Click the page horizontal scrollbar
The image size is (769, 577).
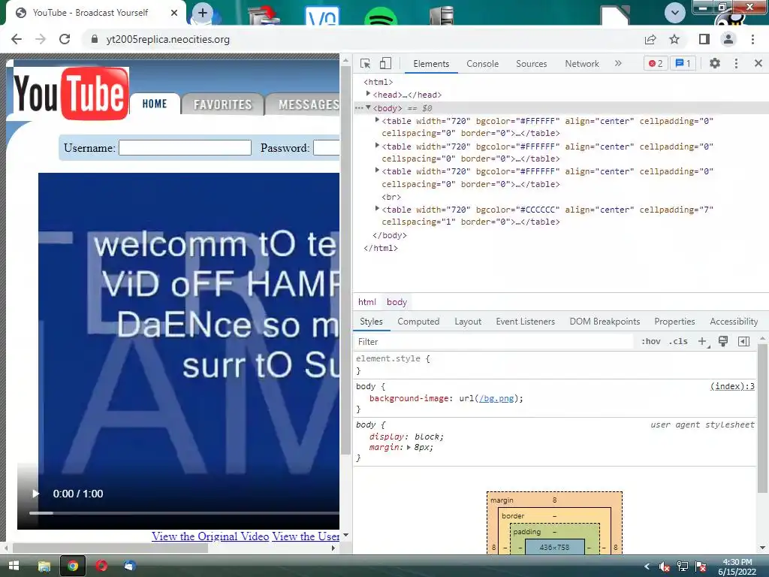[x=110, y=548]
